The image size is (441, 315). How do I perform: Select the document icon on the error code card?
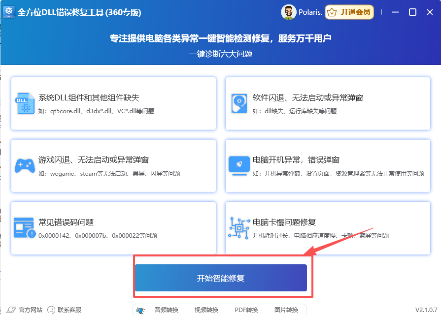[x=24, y=227]
